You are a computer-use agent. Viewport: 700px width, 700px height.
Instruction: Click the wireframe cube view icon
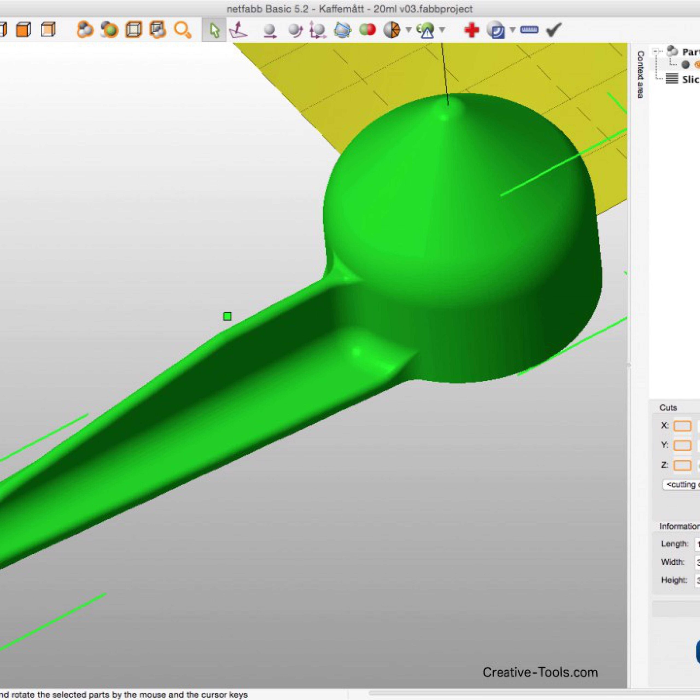tap(134, 30)
